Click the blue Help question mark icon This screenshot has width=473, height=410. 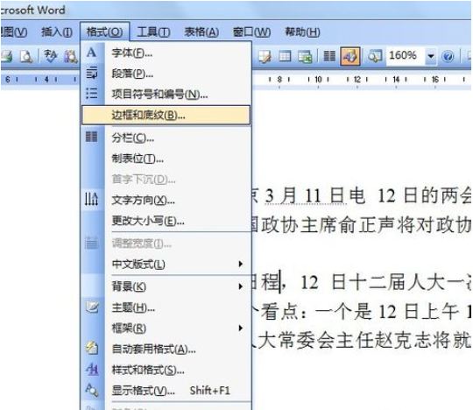point(448,56)
